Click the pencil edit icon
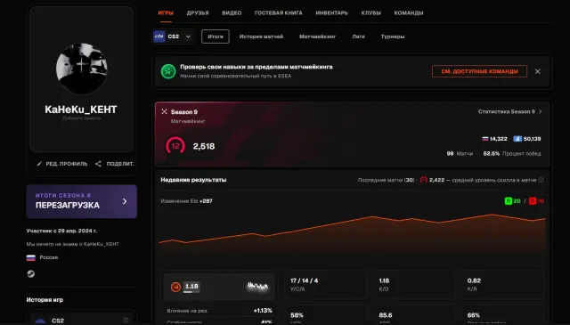Screen dimensions: 570x325 (39, 164)
